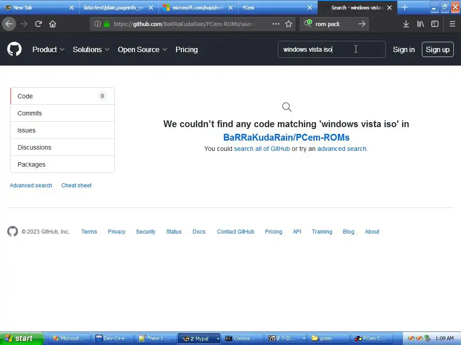Open page actions three-dot menu

pyautogui.click(x=276, y=24)
